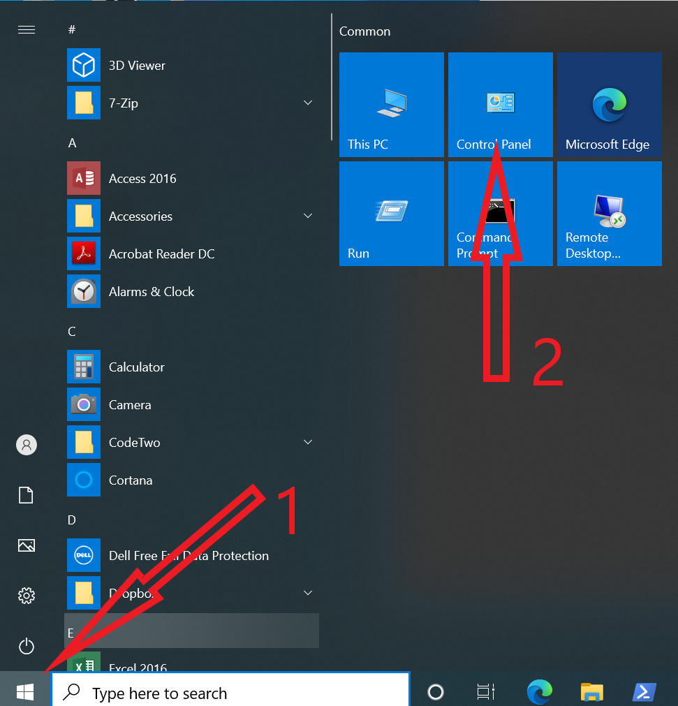This screenshot has height=706, width=678.
Task: Open the Pictures sidebar icon
Action: click(27, 545)
